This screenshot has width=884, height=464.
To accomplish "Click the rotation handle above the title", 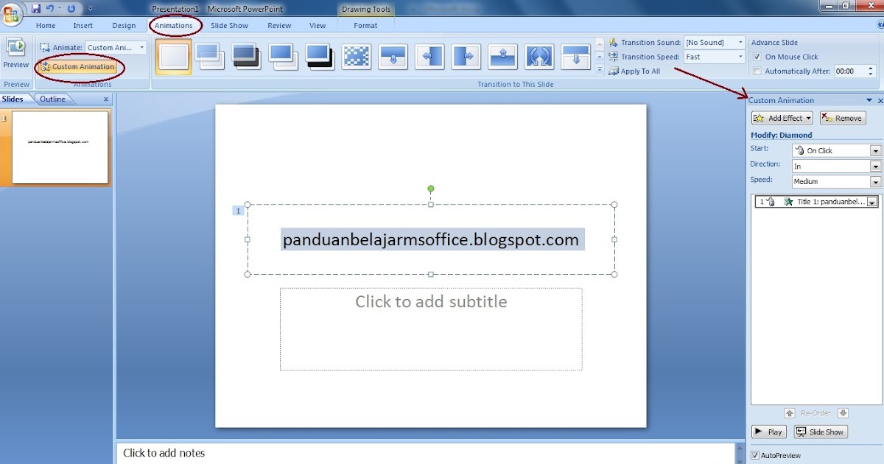I will (431, 189).
